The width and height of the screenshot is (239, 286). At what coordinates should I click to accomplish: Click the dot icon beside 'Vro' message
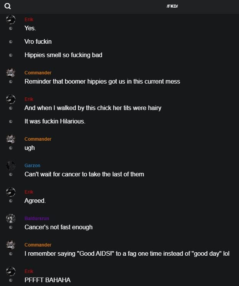[x=11, y=42]
